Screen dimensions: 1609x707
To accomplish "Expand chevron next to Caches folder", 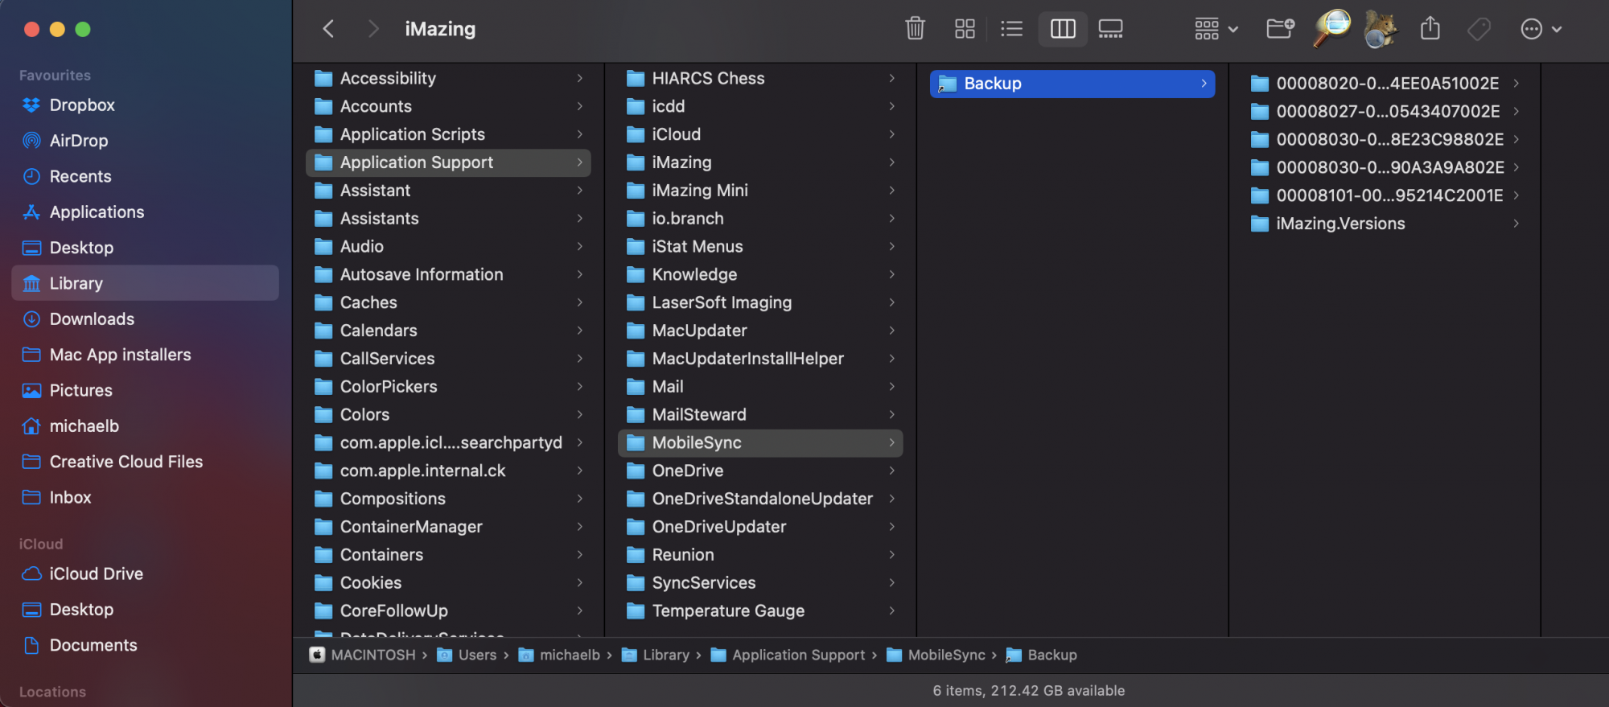I will (579, 302).
